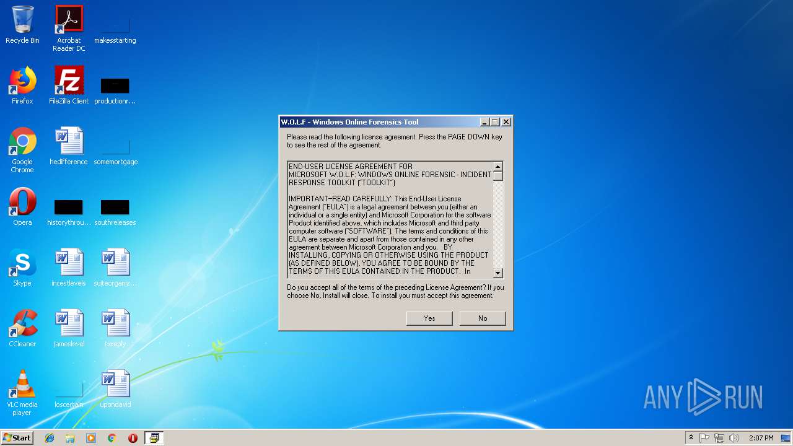The image size is (793, 446).
Task: Show hidden system tray icons
Action: [691, 438]
